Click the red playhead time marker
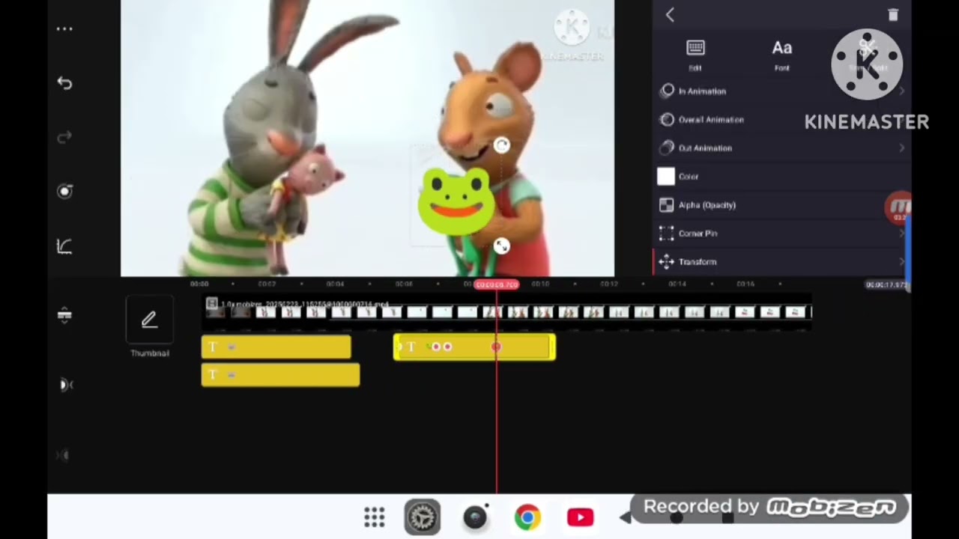 (496, 284)
